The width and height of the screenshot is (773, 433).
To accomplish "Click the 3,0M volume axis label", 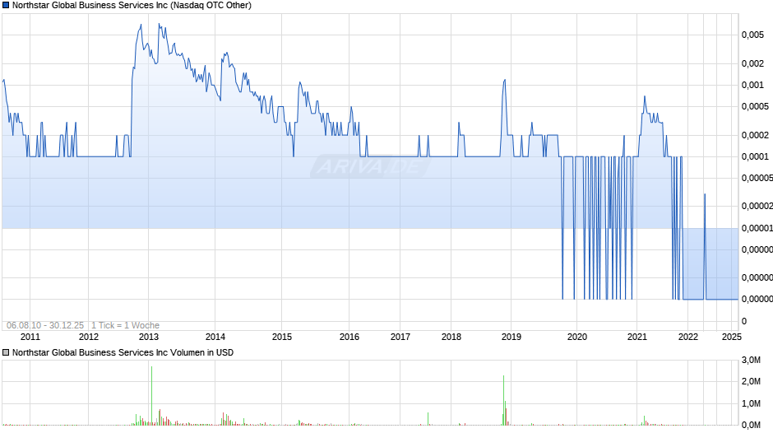I will pos(751,360).
